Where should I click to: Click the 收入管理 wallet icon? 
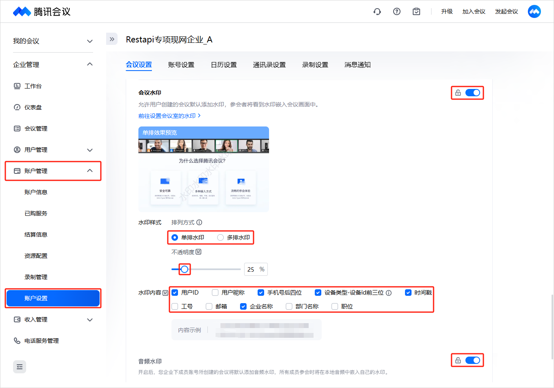[17, 319]
